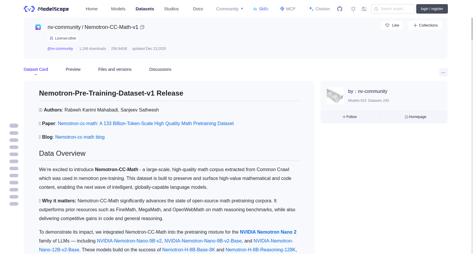Open the Civision link

323,9
